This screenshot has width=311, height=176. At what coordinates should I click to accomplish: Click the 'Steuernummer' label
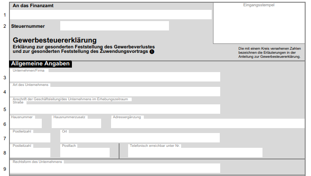pyautogui.click(x=28, y=26)
